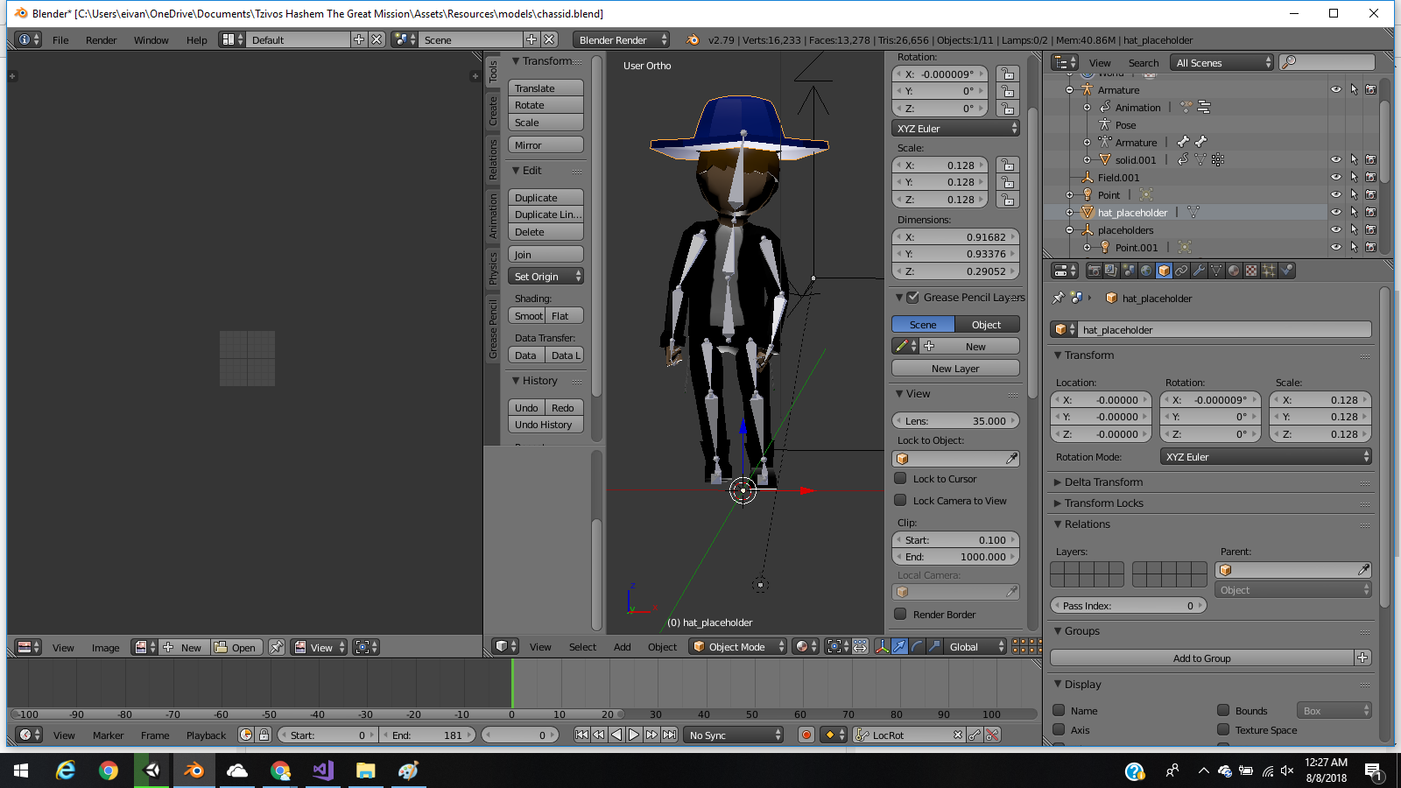Click Add to Group
Screen dimensions: 1401x788
coord(1202,658)
